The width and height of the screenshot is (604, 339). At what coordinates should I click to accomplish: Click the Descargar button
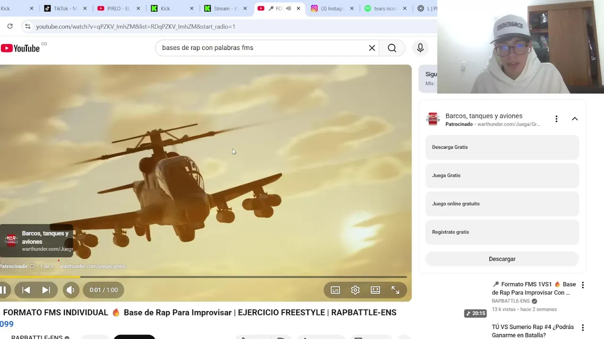pyautogui.click(x=502, y=259)
